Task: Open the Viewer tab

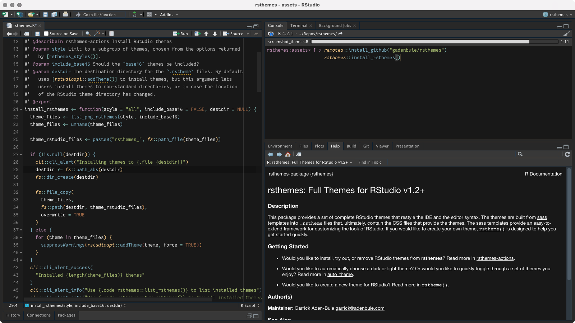Action: 382,146
